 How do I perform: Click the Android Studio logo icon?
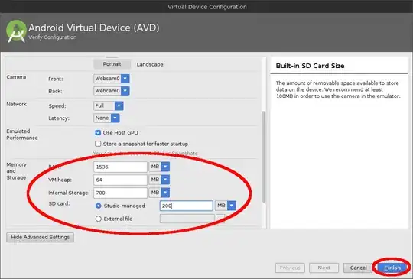coord(16,31)
